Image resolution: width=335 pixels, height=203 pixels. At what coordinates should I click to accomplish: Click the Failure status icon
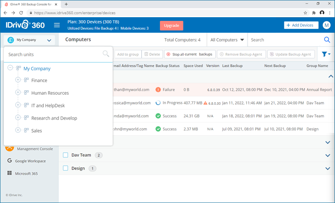coord(158,90)
